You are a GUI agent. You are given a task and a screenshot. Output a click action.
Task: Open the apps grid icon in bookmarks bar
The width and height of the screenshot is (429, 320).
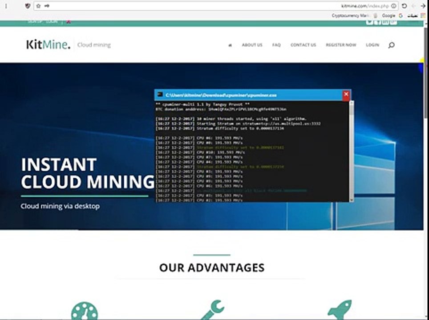tap(423, 16)
